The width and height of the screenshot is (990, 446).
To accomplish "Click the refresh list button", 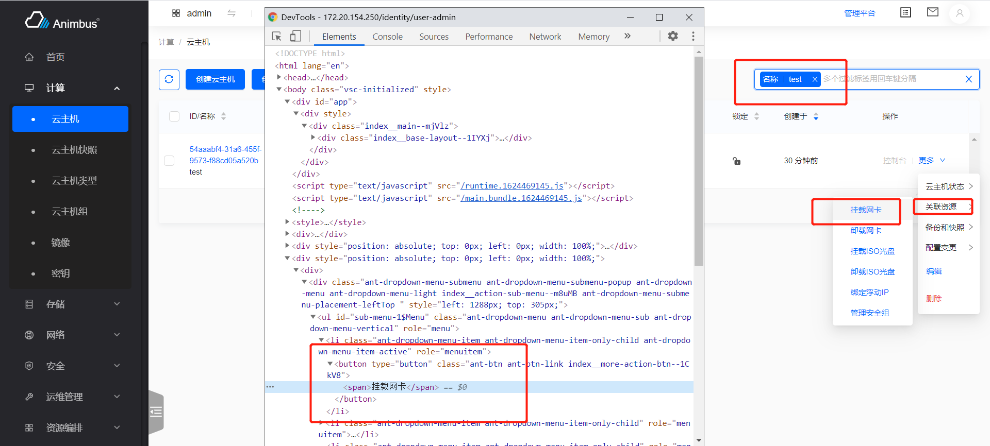I will tap(169, 79).
